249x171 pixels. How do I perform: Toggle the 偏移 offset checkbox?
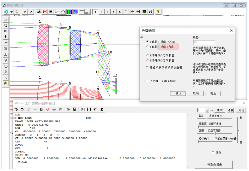tap(213, 153)
